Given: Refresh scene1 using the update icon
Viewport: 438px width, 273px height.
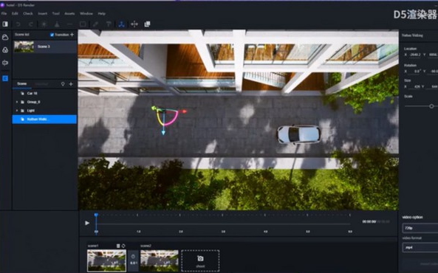Looking at the screenshot, I should click(x=123, y=246).
